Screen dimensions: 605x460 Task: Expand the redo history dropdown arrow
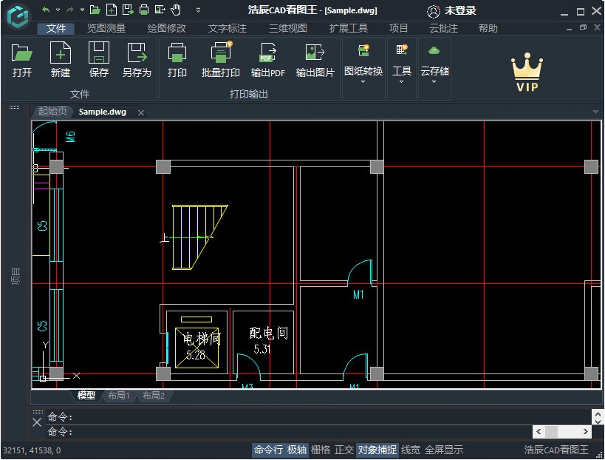point(82,10)
